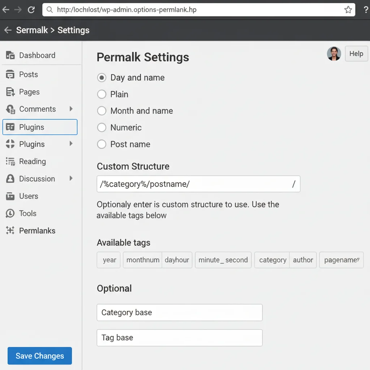This screenshot has width=370, height=370.
Task: Insert the pagename tag
Action: click(341, 260)
